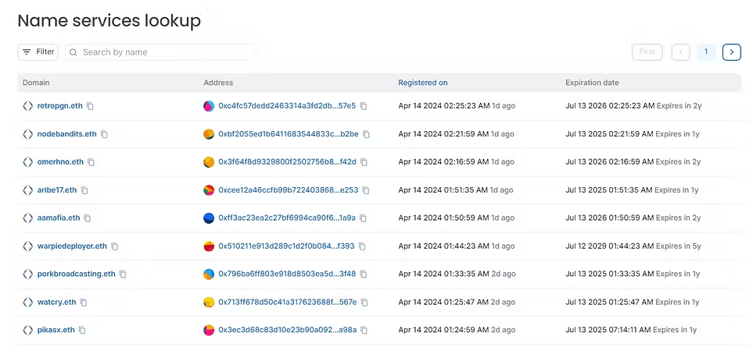This screenshot has height=347, width=753.
Task: Open watcry.eth domain details
Action: click(56, 303)
